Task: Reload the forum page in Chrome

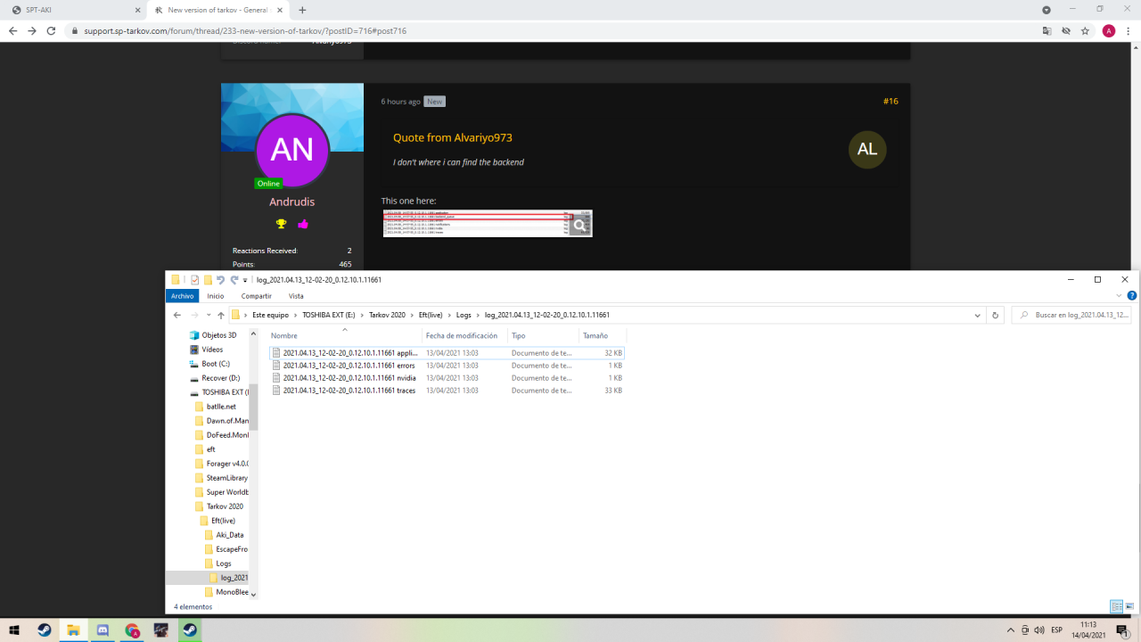Action: tap(51, 30)
